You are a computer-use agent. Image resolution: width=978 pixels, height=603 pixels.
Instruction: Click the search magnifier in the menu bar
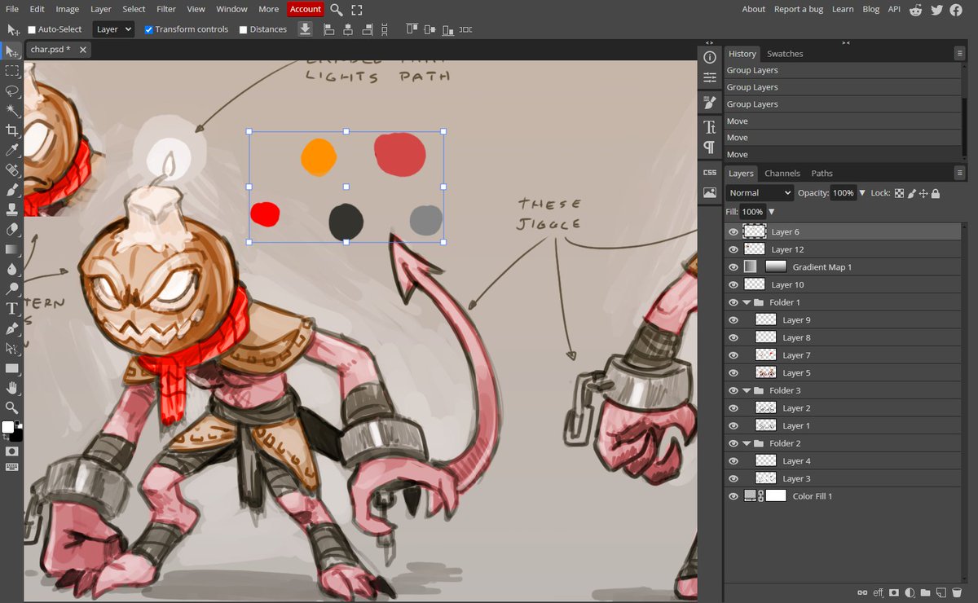tap(337, 10)
